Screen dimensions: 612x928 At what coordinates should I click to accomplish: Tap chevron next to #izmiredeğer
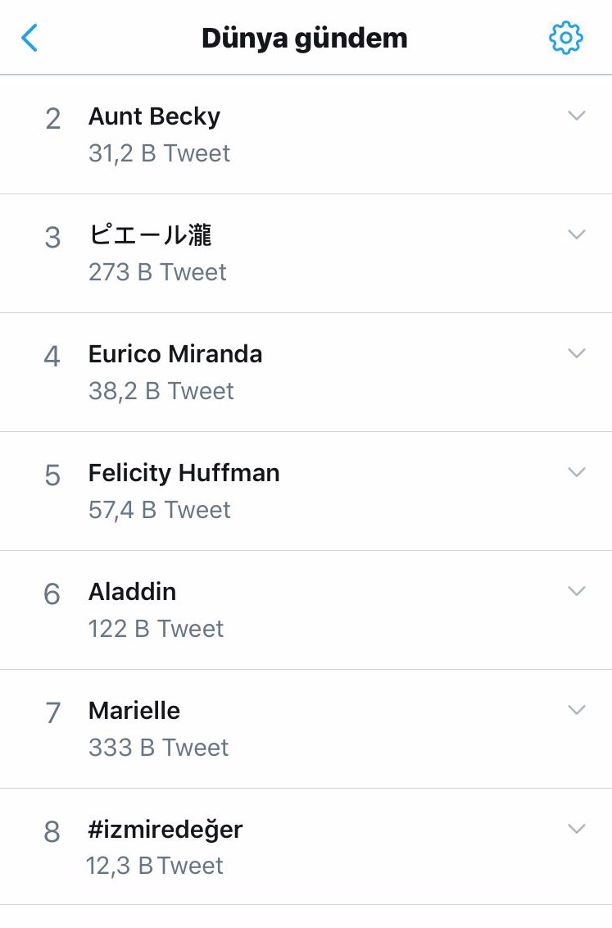pyautogui.click(x=577, y=830)
